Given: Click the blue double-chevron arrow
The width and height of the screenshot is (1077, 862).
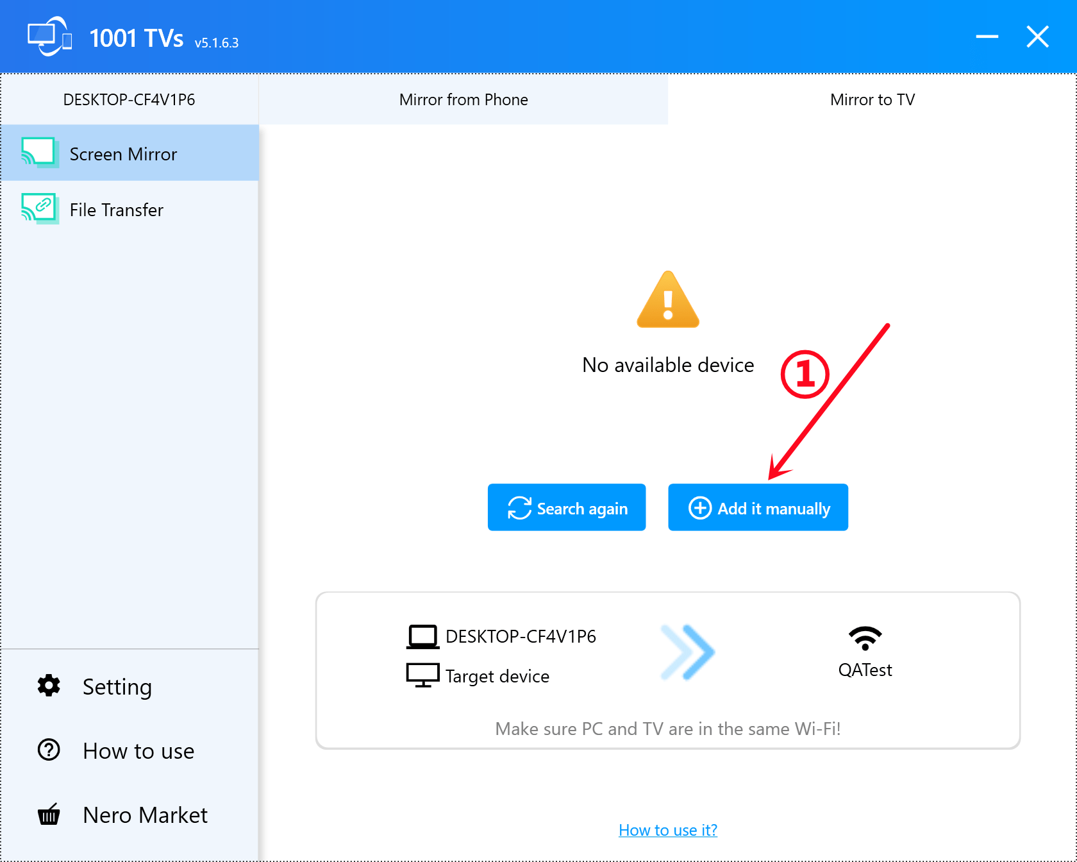Looking at the screenshot, I should point(688,652).
